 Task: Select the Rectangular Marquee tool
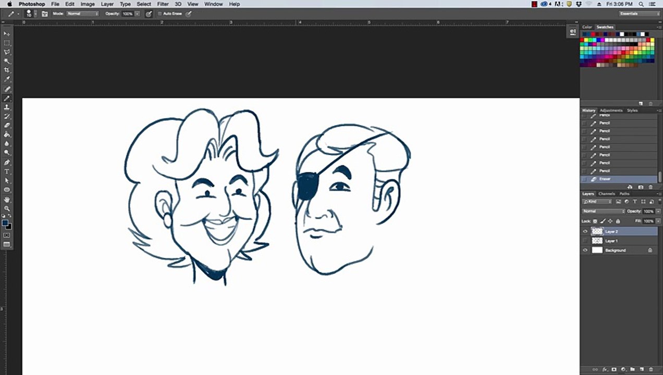[7, 43]
